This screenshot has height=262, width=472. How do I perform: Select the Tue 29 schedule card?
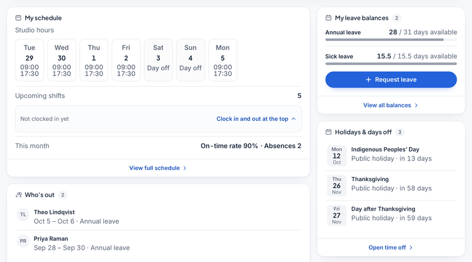(29, 60)
